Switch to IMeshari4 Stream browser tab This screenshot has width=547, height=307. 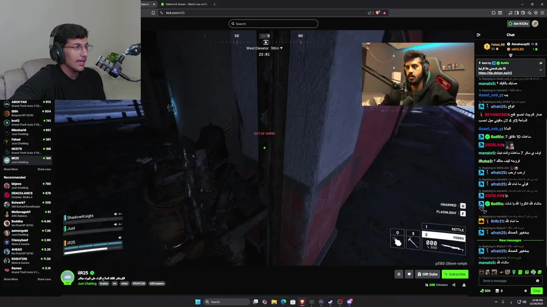coord(184,4)
